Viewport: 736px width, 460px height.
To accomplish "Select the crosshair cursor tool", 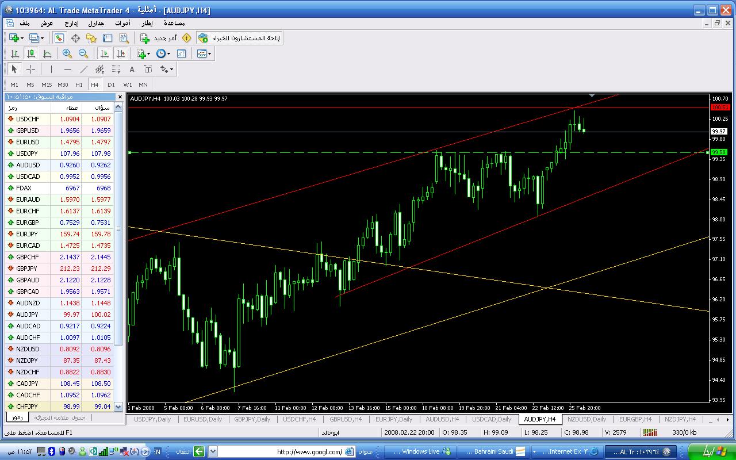I will coord(30,69).
